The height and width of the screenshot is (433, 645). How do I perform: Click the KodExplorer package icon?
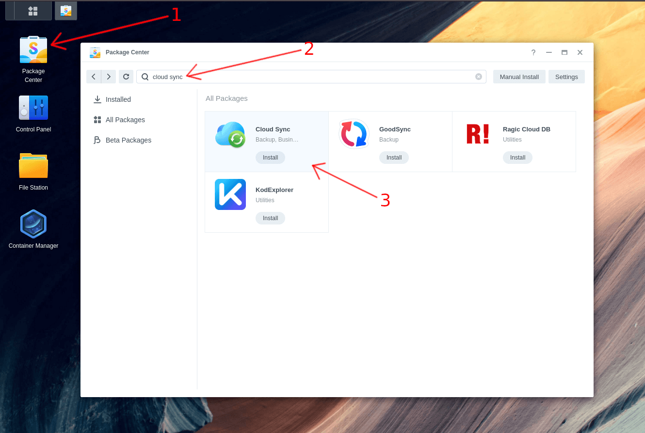(x=230, y=194)
